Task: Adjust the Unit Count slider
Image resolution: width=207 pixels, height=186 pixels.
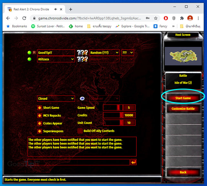Action: (113, 123)
